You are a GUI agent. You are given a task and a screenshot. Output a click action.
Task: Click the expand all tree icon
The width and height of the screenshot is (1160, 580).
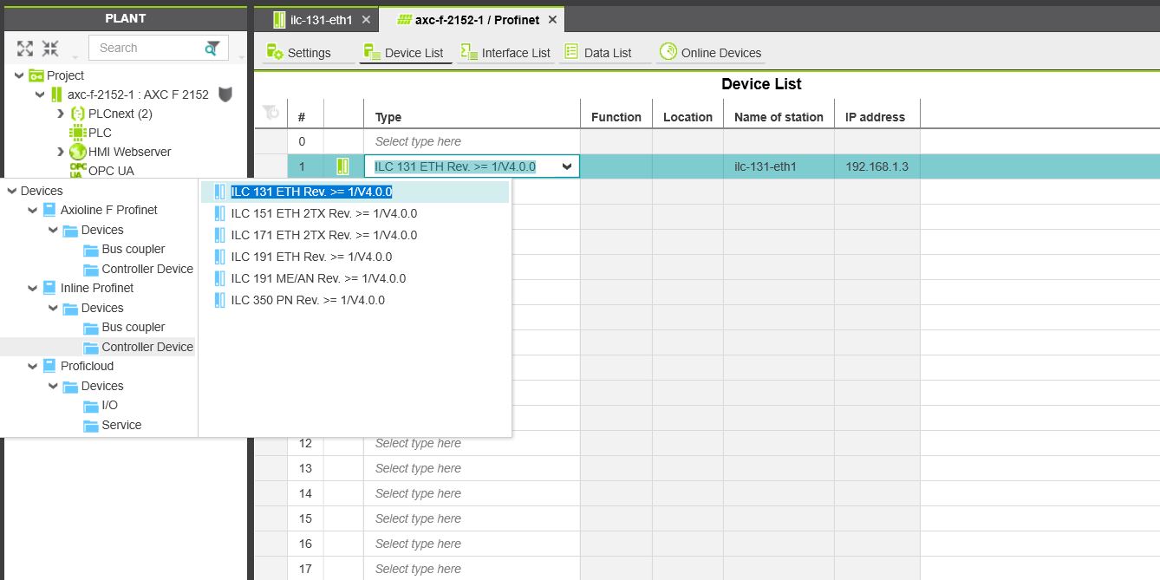click(25, 49)
